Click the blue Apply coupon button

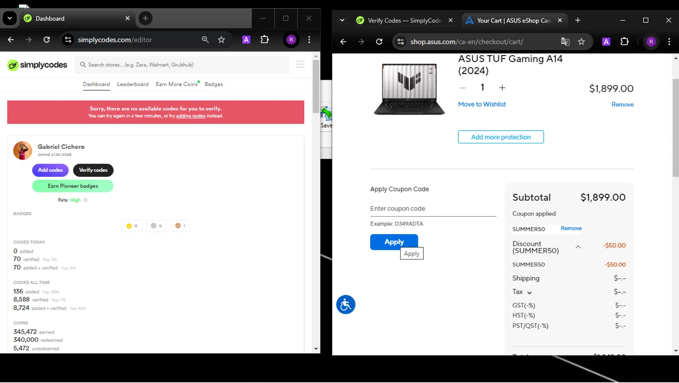click(394, 242)
